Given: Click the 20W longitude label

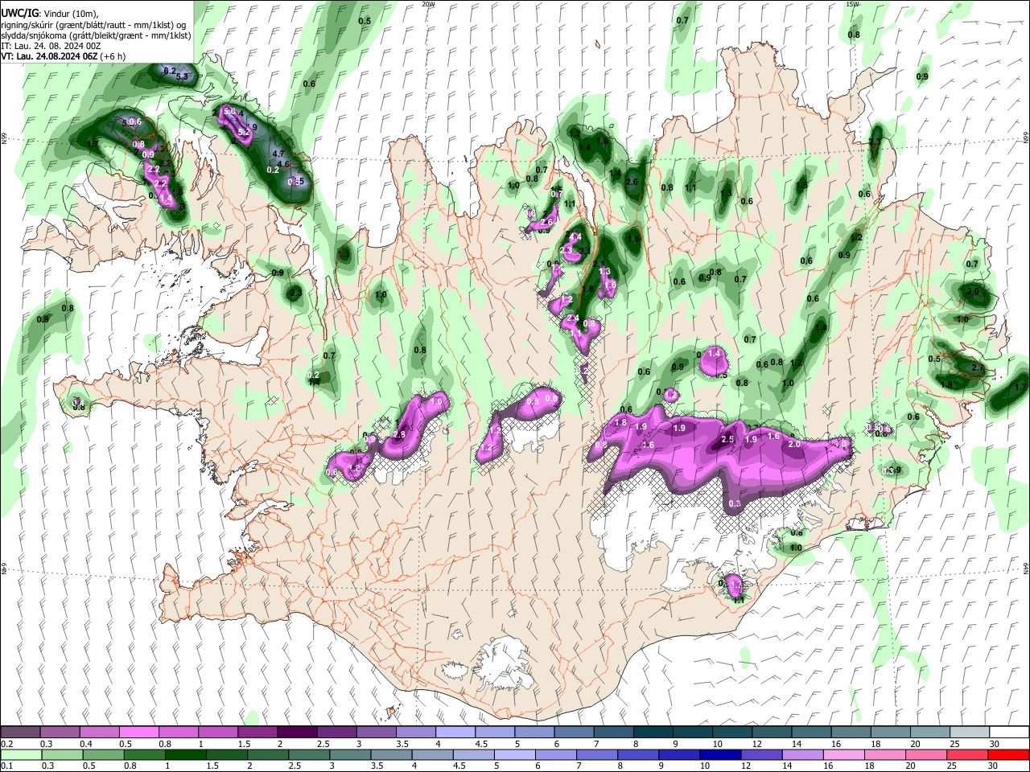Looking at the screenshot, I should (x=428, y=4).
